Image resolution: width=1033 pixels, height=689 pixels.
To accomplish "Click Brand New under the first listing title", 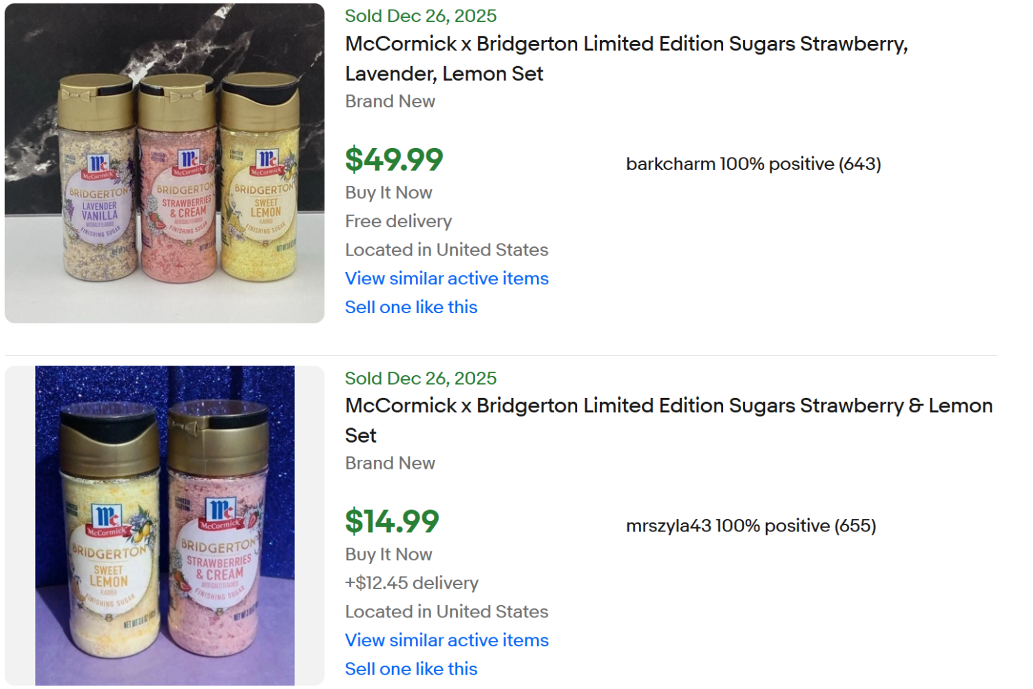I will click(390, 101).
